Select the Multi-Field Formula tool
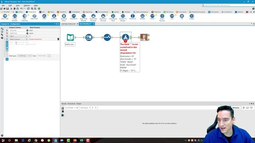255x143 pixels. click(93, 17)
